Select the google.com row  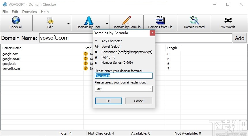124,54
